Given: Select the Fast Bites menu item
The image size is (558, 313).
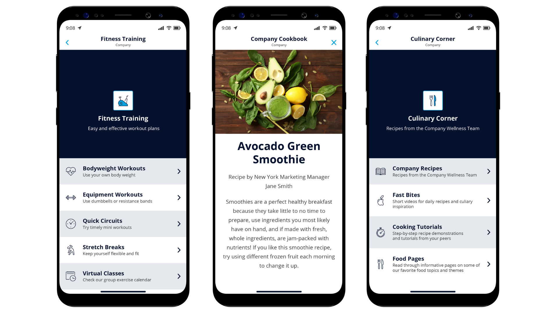Looking at the screenshot, I should tap(432, 199).
